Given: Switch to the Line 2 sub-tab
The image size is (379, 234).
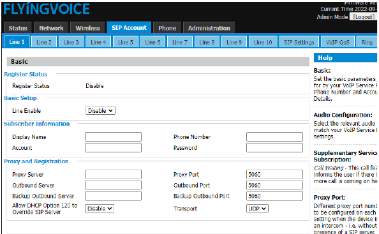Looking at the screenshot, I should pos(44,42).
